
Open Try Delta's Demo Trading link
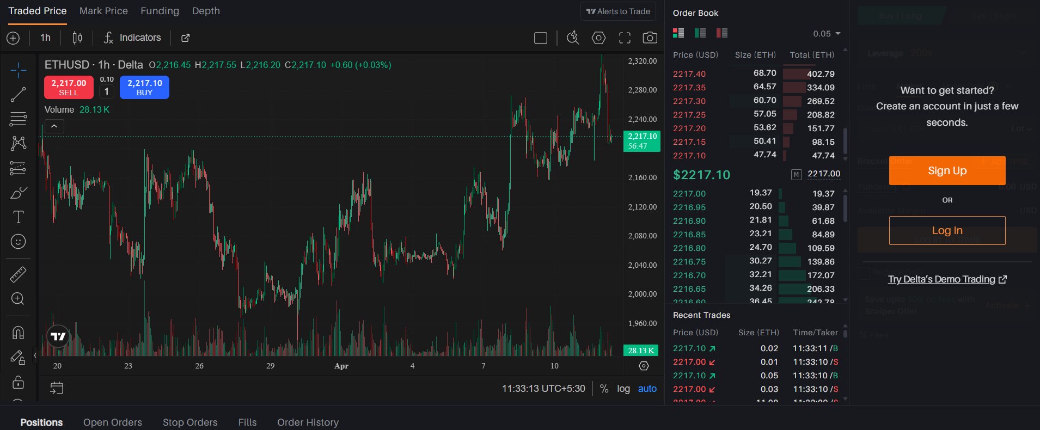point(947,279)
